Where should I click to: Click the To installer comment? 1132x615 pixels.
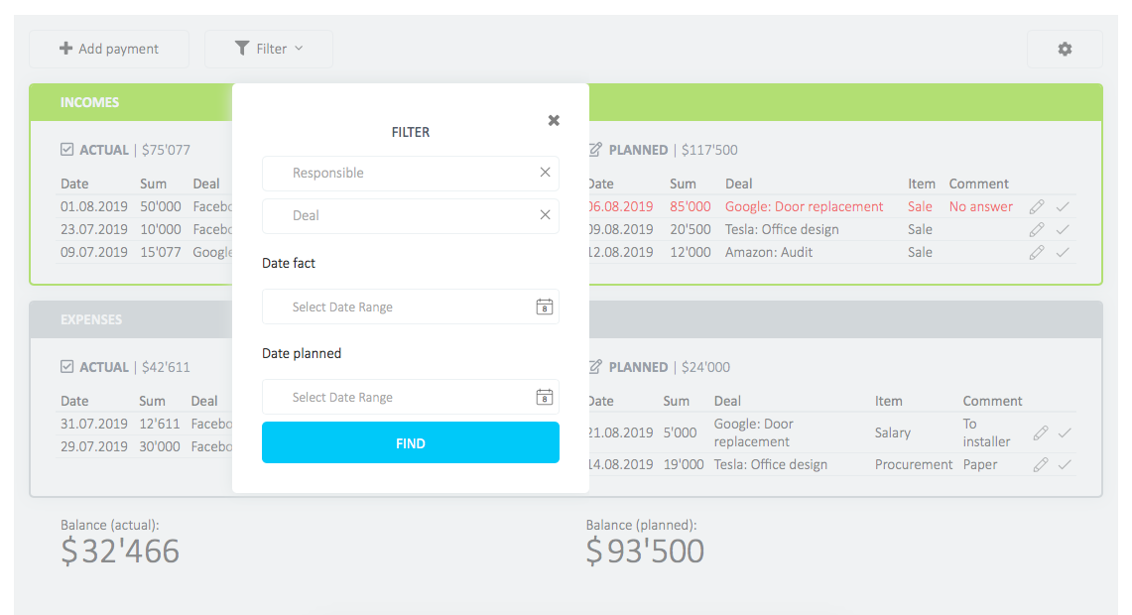[986, 433]
